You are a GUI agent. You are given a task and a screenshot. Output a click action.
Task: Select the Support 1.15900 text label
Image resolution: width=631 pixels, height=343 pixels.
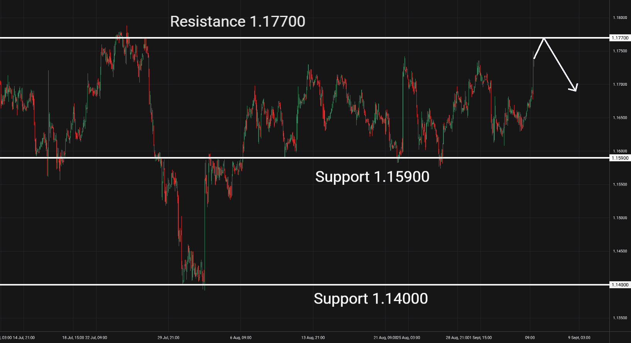click(x=372, y=177)
